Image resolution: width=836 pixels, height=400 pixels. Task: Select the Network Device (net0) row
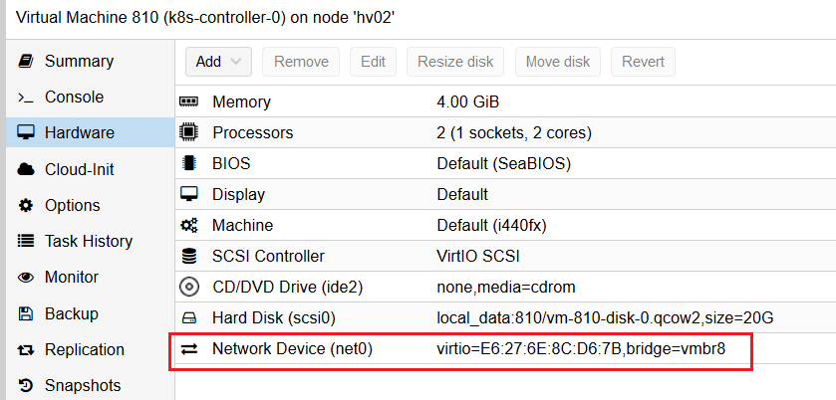tap(460, 349)
